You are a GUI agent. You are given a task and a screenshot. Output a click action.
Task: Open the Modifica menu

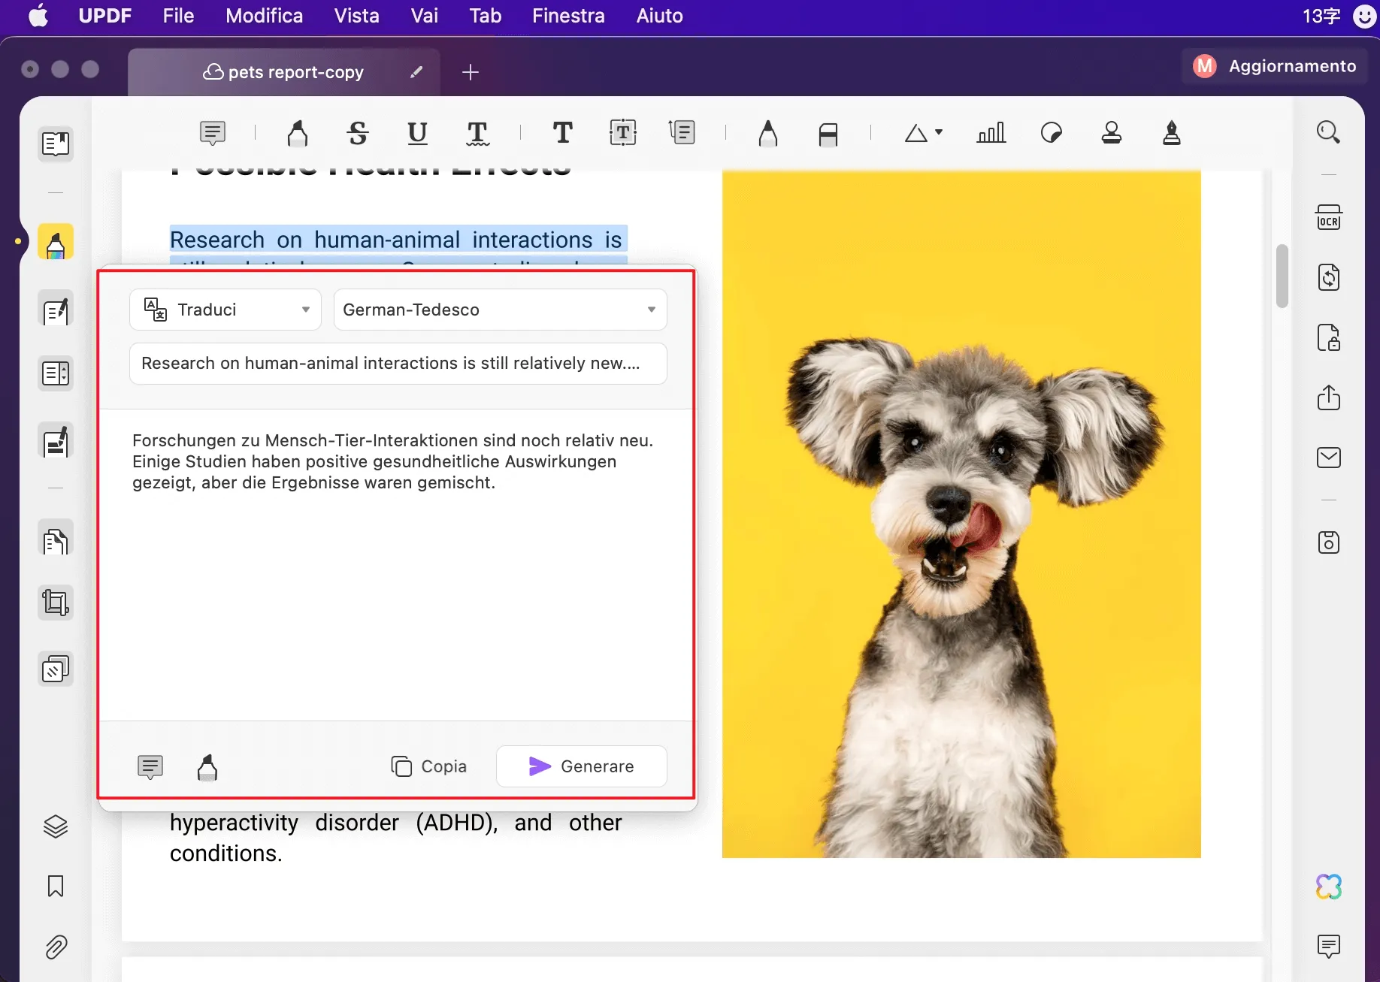(x=265, y=16)
